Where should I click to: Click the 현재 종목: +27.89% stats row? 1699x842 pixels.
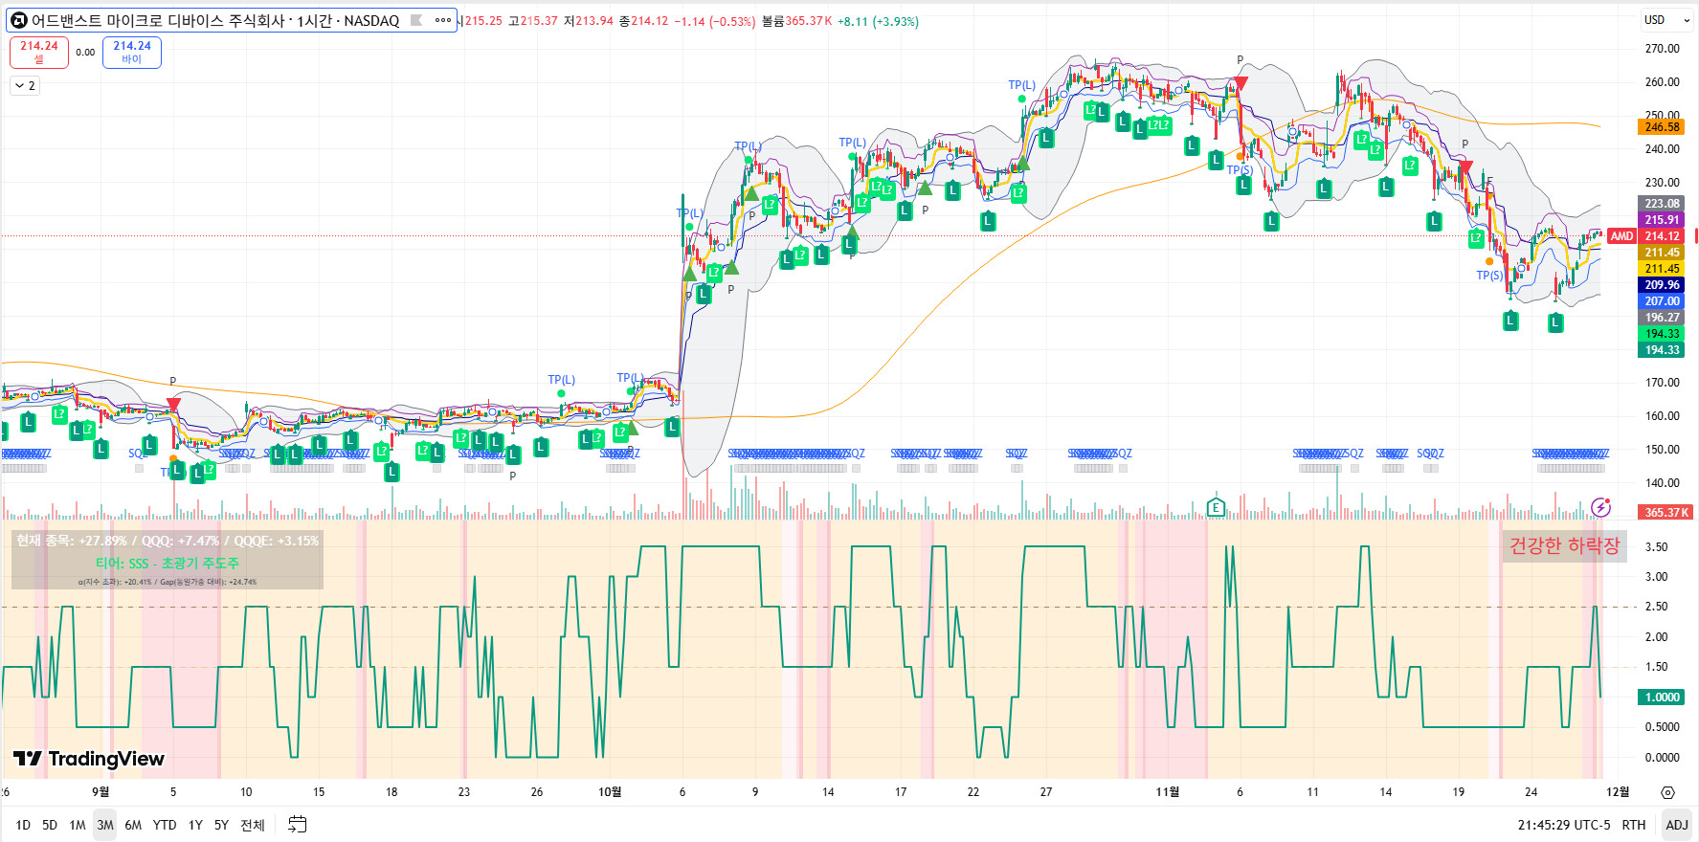(168, 542)
